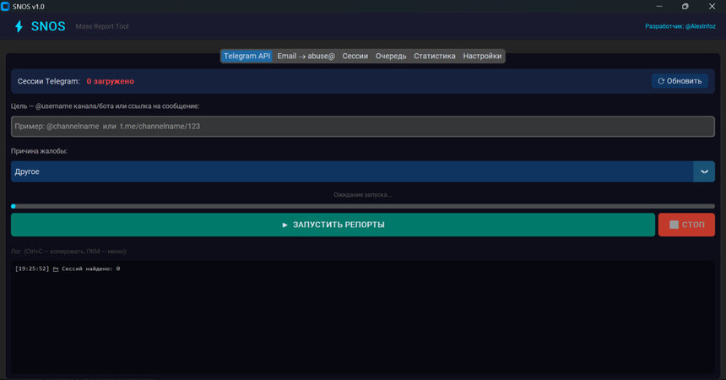
Task: Click the target @username input field
Action: pos(362,127)
